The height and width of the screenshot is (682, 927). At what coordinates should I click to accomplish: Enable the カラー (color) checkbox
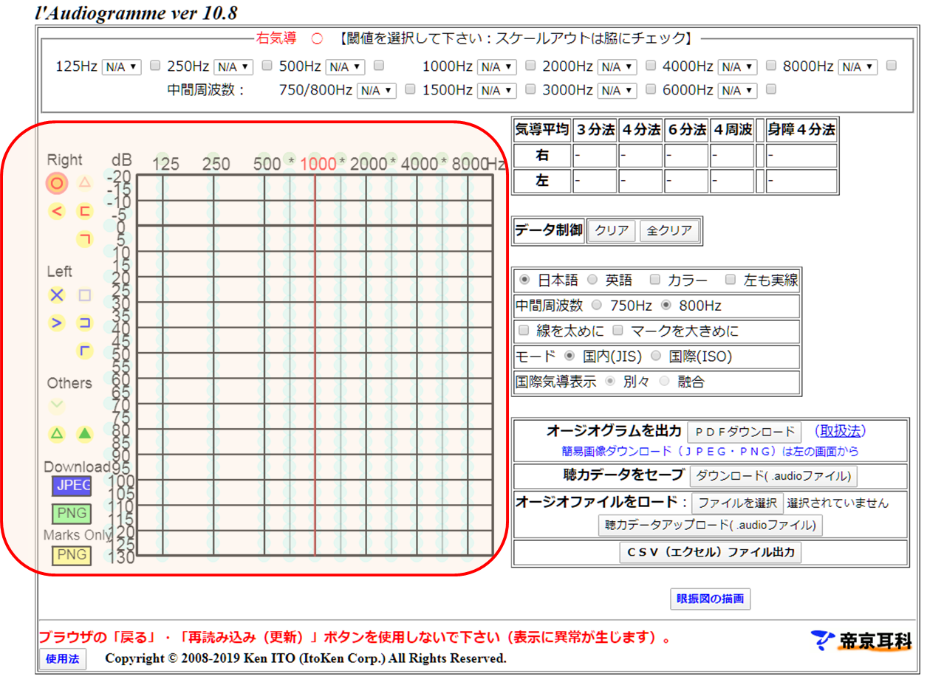[x=654, y=280]
